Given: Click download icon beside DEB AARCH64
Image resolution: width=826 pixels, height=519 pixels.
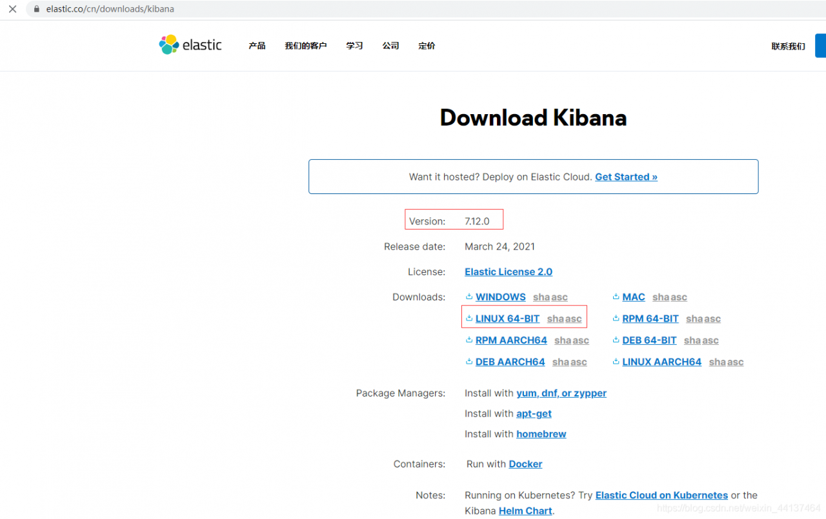Looking at the screenshot, I should coord(469,362).
